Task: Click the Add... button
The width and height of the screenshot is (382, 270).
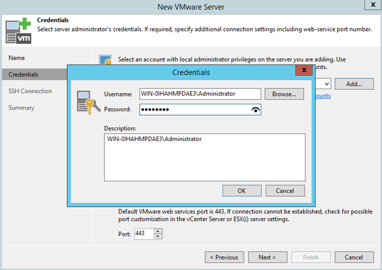Action: (x=354, y=84)
